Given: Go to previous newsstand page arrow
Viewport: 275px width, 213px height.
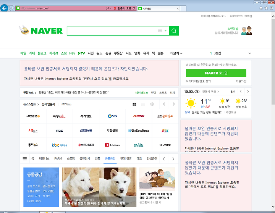Looking at the screenshot, I should [164, 104].
